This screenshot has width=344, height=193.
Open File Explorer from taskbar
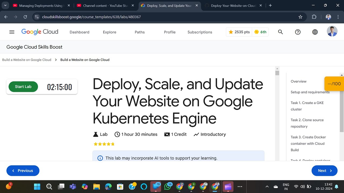coord(96,187)
